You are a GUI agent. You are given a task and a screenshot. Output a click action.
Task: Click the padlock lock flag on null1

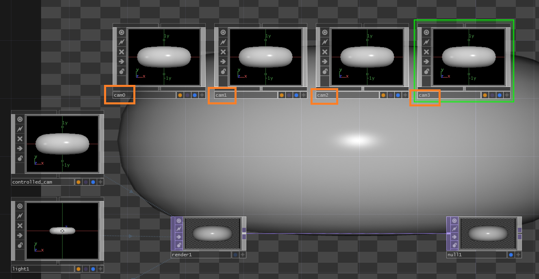pyautogui.click(x=454, y=245)
